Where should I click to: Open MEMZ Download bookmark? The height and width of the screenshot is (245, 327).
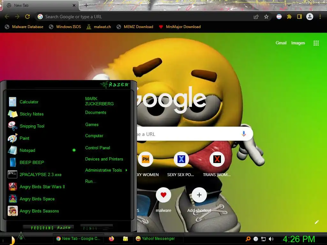[135, 27]
